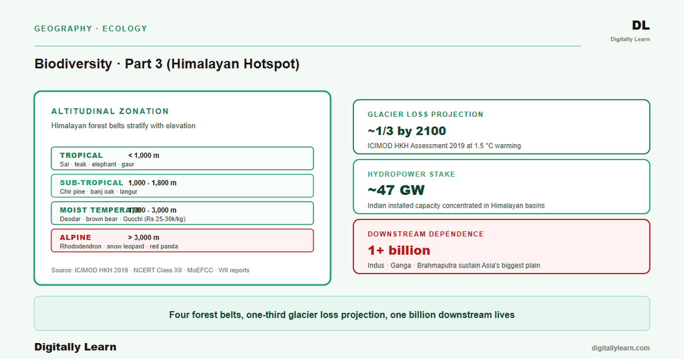Click the 'DOWNSTREAM DEPENDENCE' card heading

(425, 234)
